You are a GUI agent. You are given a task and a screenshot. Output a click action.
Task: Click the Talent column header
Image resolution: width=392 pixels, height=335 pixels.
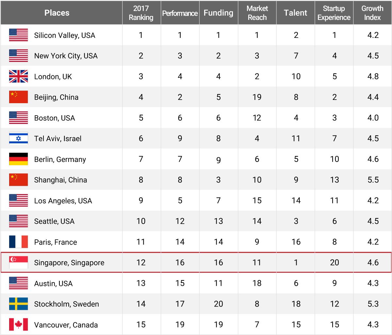[x=296, y=13]
